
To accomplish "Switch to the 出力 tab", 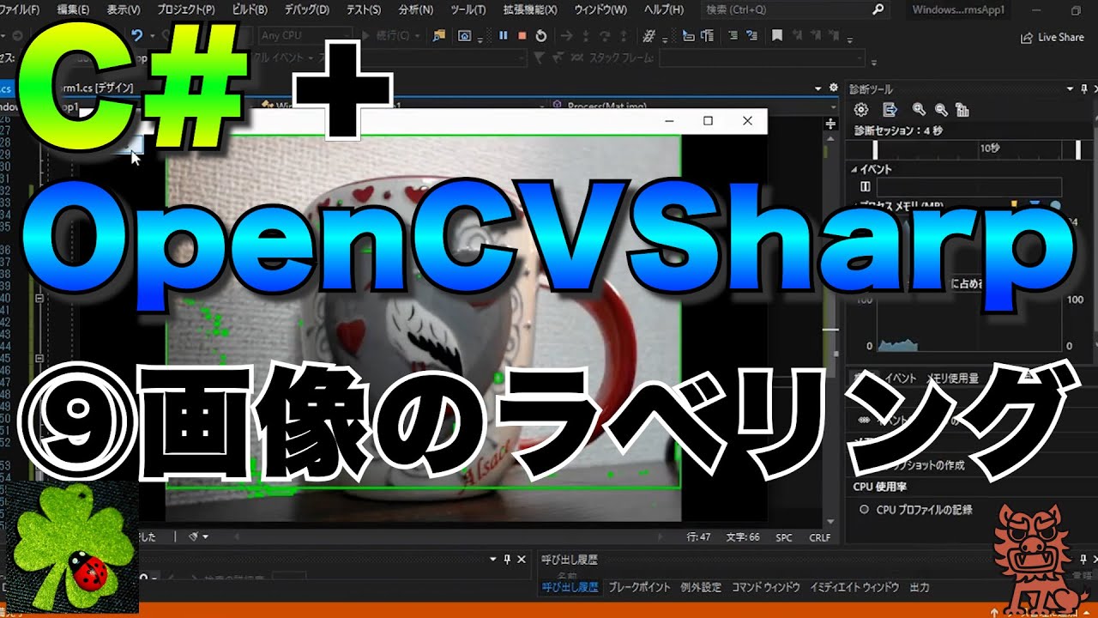I will [920, 588].
